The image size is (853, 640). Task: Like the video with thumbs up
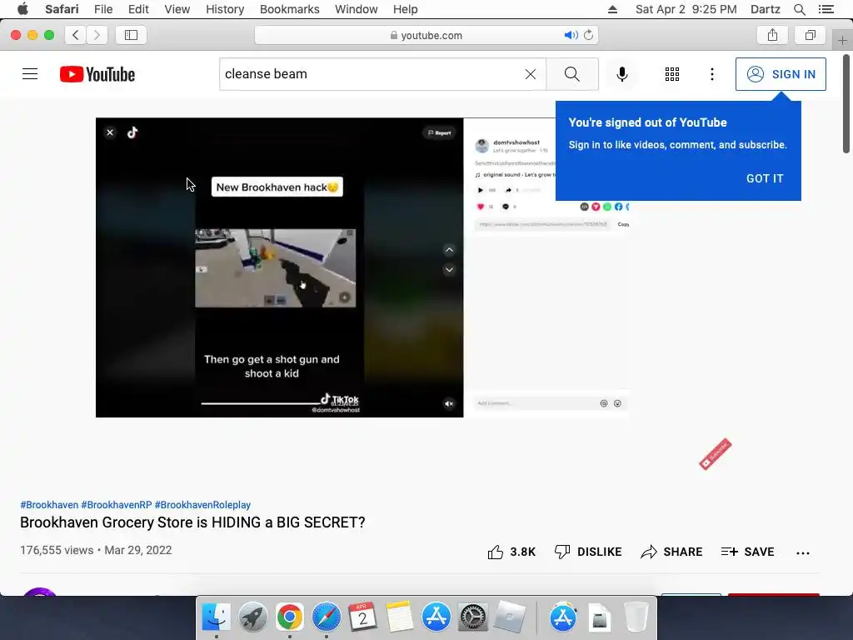tap(511, 552)
